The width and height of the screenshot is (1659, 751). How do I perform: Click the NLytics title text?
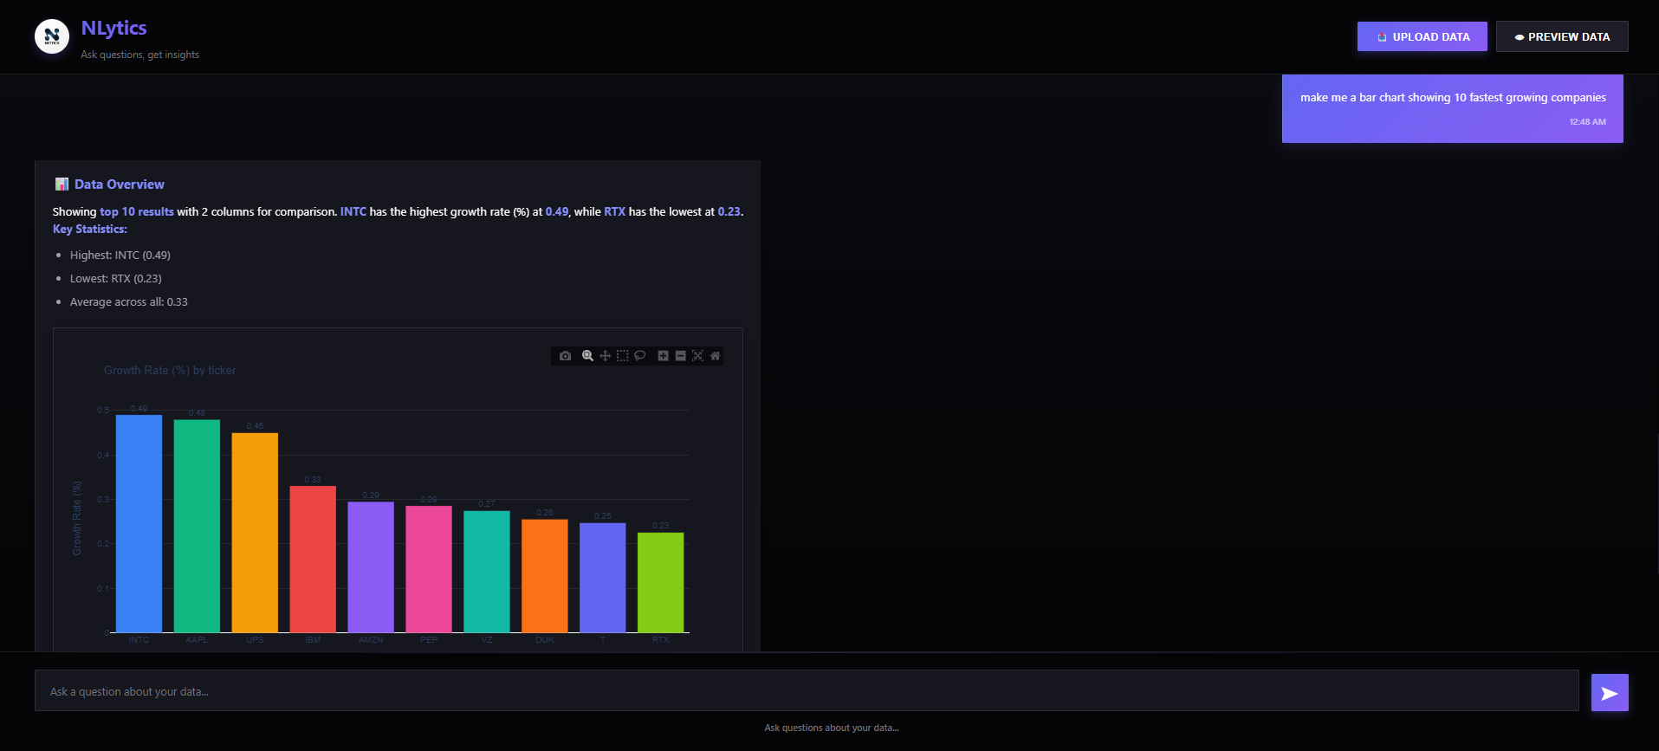[x=113, y=28]
